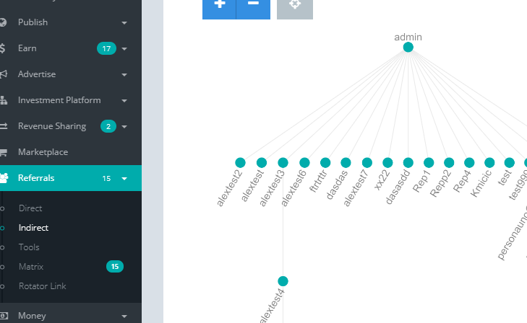Click the Referrals count 15
Viewport: 527px width, 323px height.
(x=106, y=179)
